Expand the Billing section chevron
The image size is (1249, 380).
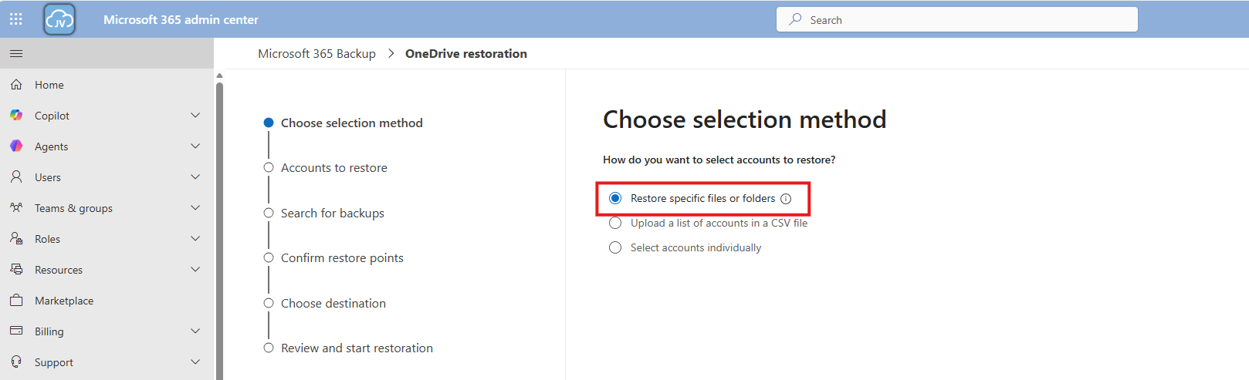(x=195, y=331)
